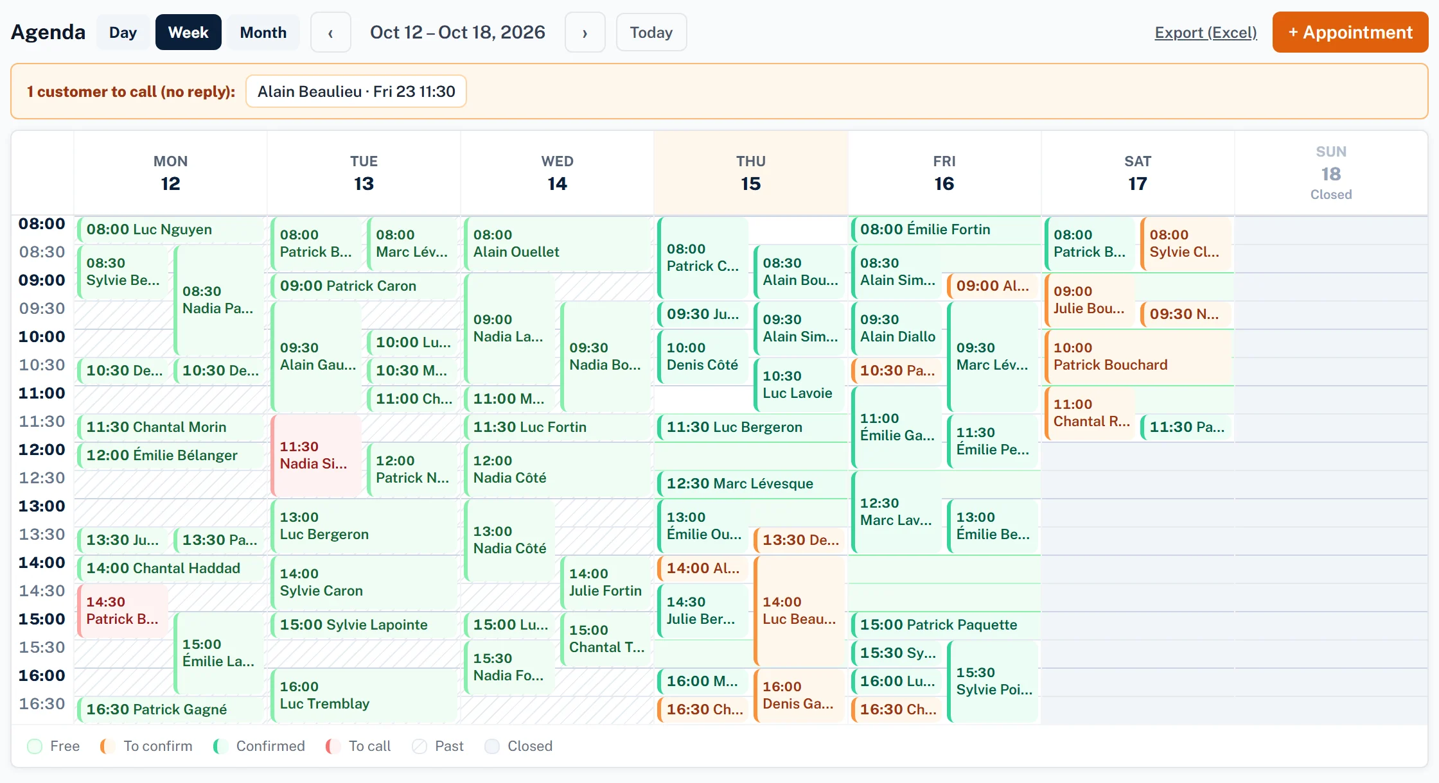Image resolution: width=1439 pixels, height=783 pixels.
Task: Open 15:00 Patrick Paquette appointment Friday
Action: pos(944,625)
